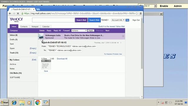The image size is (188, 106).
Task: Show hidden tray icons
Action: click(159, 102)
